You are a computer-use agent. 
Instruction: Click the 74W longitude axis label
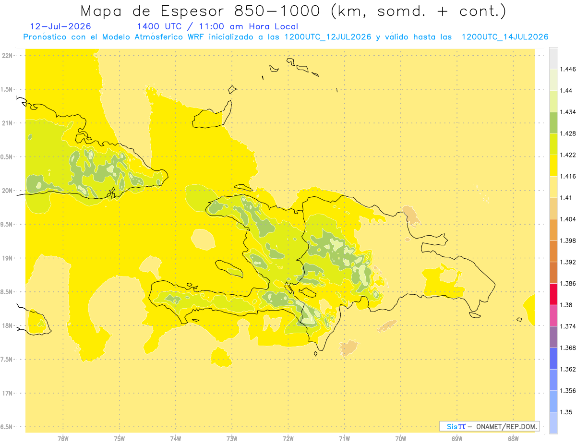point(175,438)
